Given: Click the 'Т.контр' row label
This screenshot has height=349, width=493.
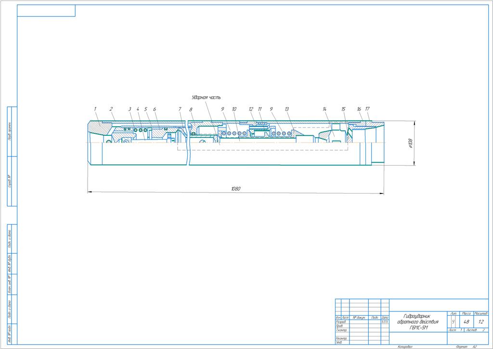Looking at the screenshot, I should [341, 330].
